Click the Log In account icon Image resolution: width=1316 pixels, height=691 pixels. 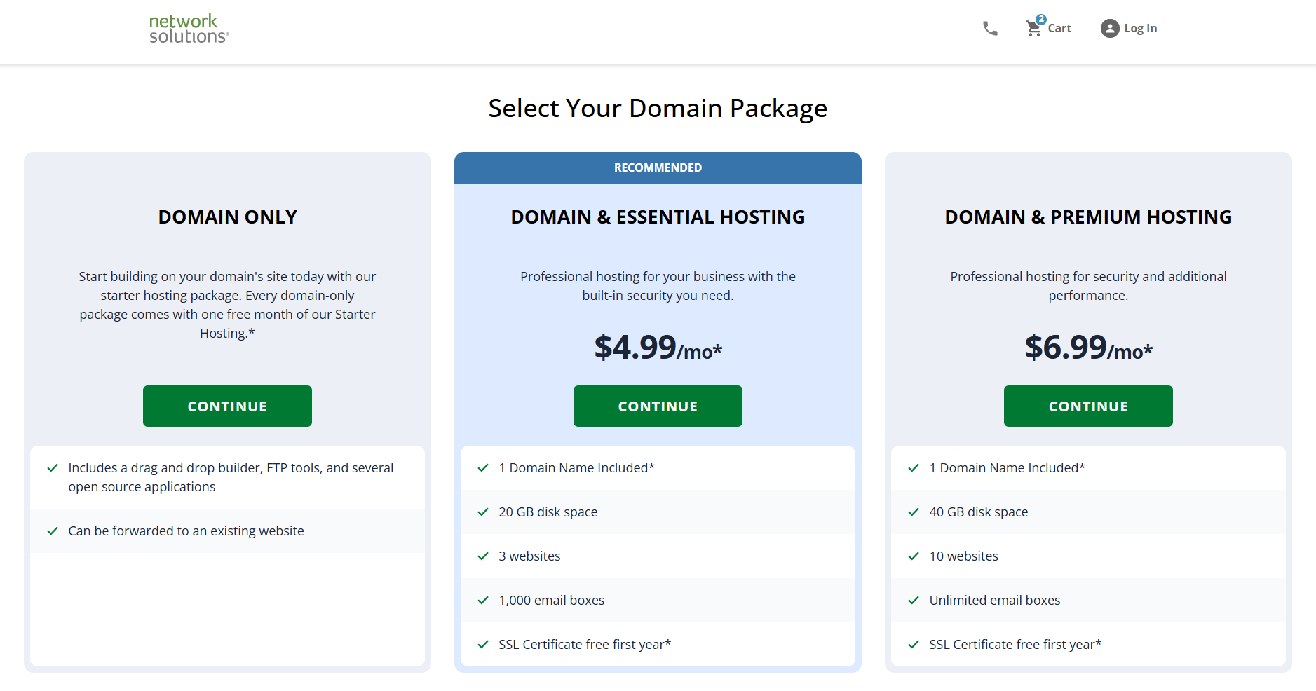point(1110,28)
